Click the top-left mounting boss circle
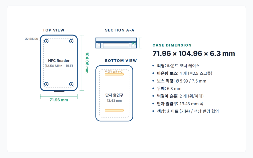Image resolution: width=253 pixels, height=158 pixels. pyautogui.click(x=46, y=41)
